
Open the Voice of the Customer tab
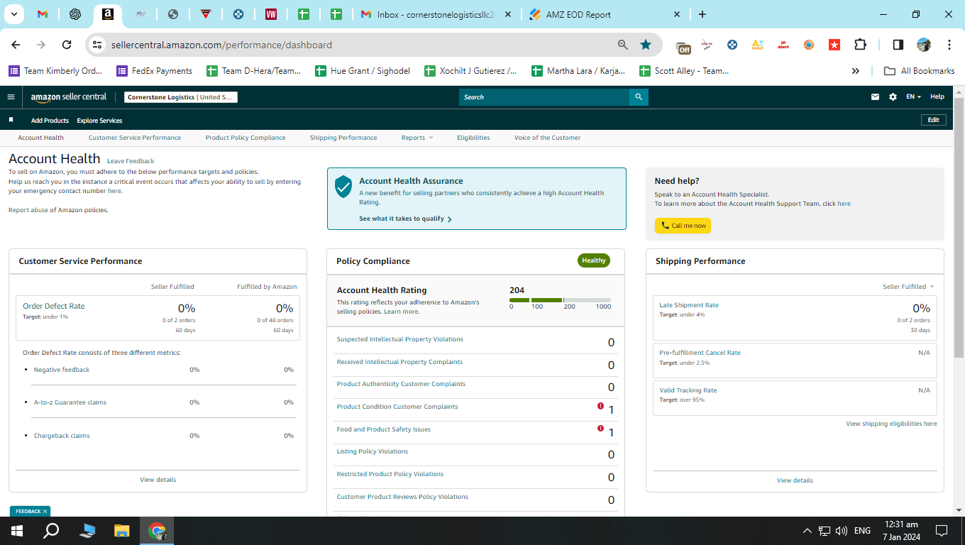coord(547,138)
